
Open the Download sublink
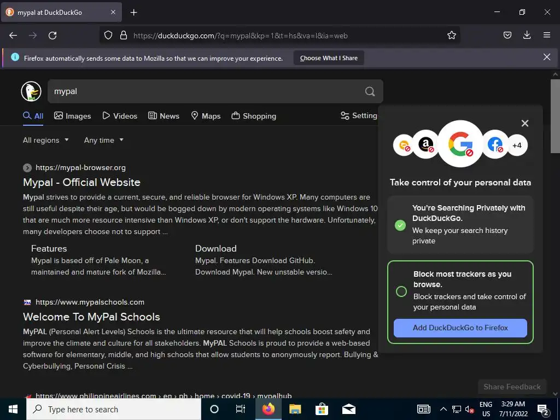[215, 249]
